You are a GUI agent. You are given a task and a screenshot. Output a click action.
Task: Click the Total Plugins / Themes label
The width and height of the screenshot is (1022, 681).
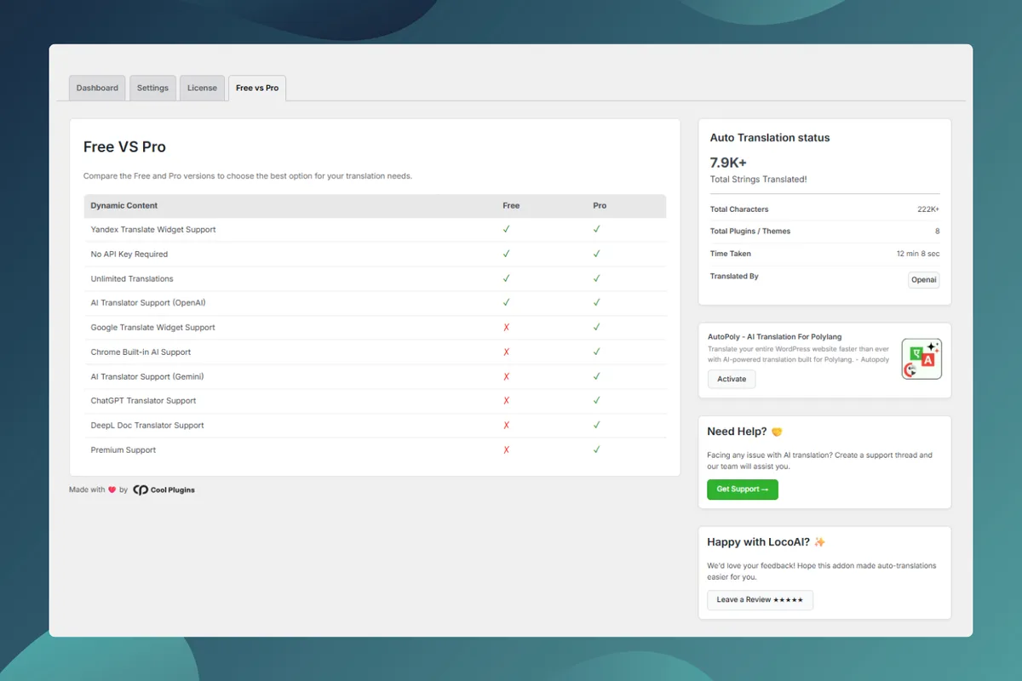(x=750, y=232)
